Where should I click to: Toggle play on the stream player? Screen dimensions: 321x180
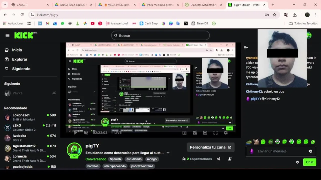[75, 132]
